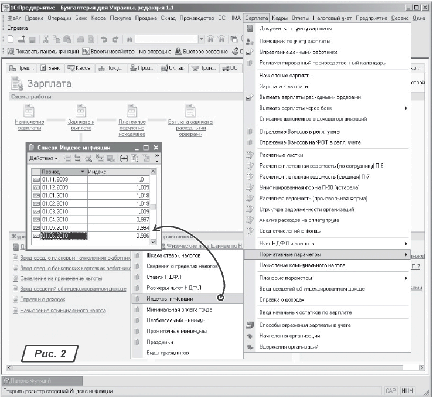Screen dimensions: 433x399
Task: Click the Undo arrow in the toolbar
Action: pyautogui.click(x=103, y=39)
